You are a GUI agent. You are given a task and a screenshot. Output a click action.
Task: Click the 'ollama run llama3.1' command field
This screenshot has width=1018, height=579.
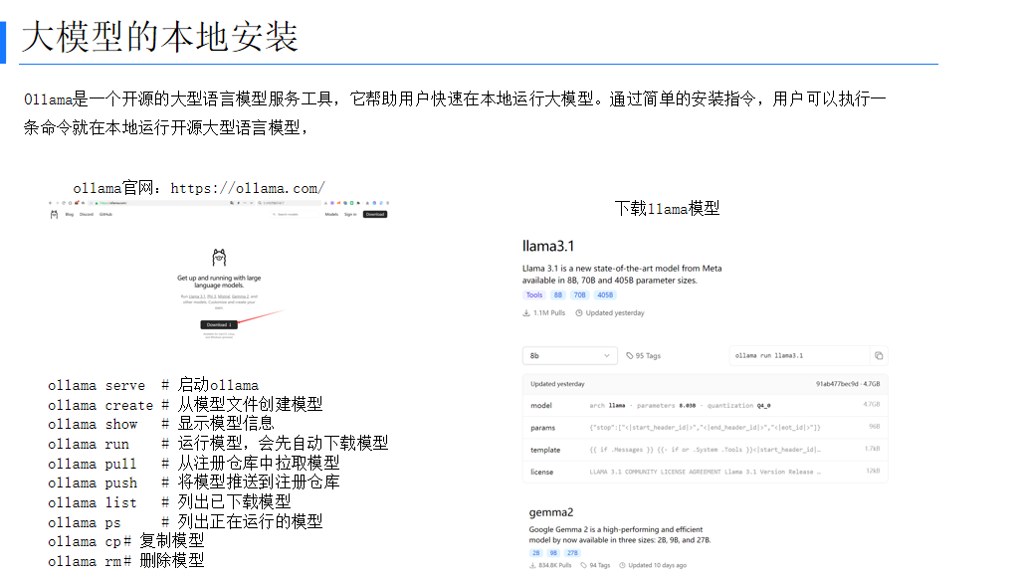[x=799, y=356]
